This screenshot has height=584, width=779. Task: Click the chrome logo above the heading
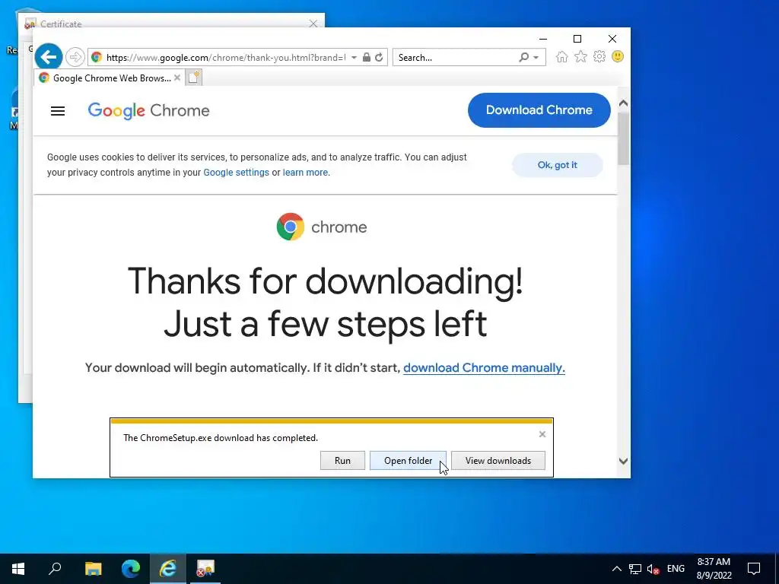[x=322, y=227]
